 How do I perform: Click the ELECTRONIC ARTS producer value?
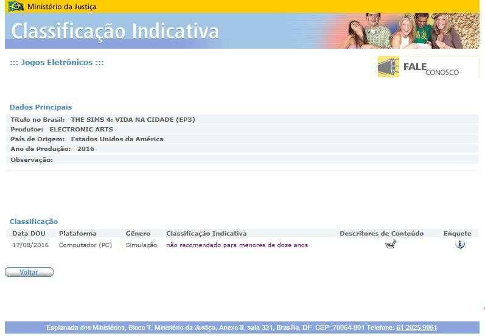coord(81,130)
